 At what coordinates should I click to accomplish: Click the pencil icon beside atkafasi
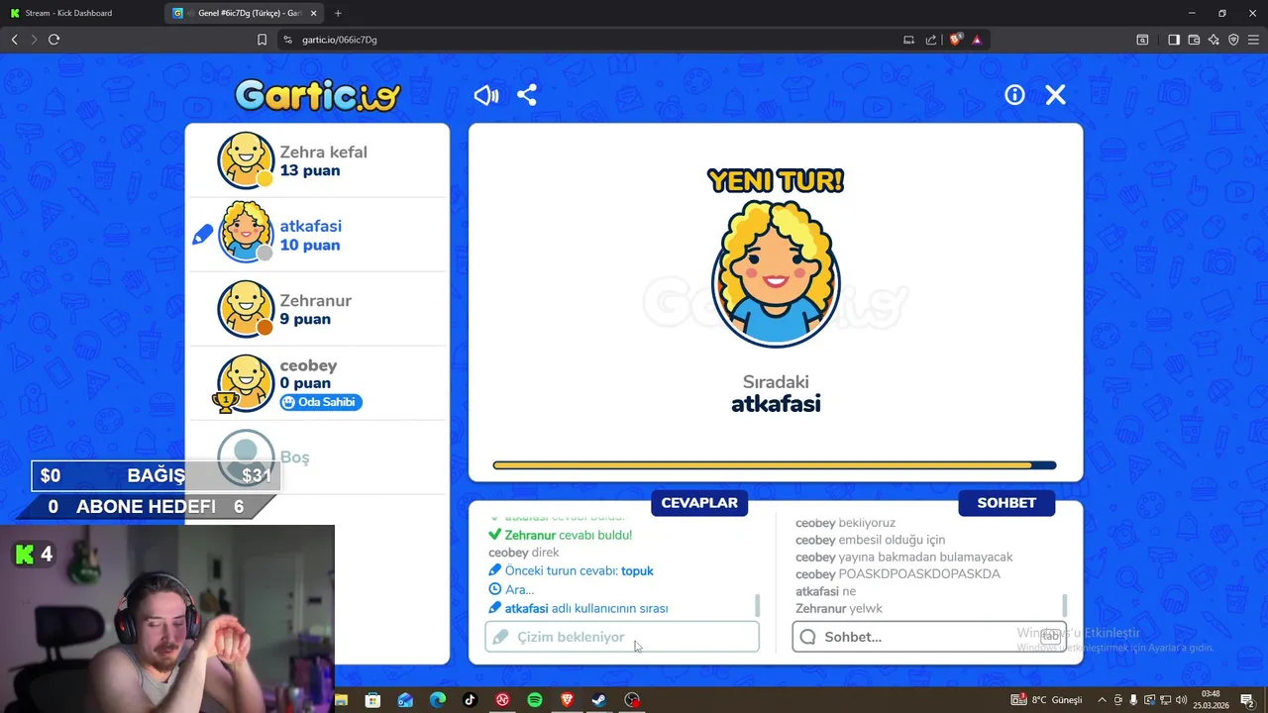pos(202,236)
